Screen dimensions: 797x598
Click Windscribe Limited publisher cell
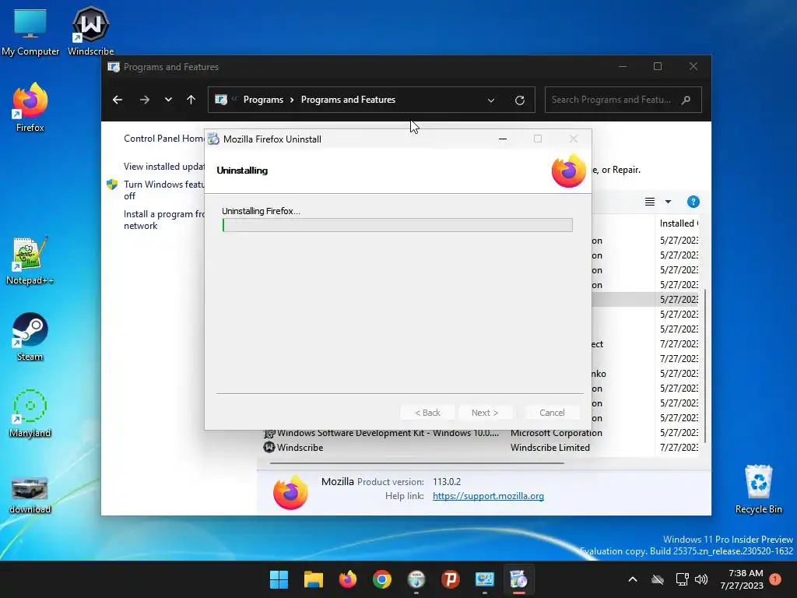pos(550,448)
